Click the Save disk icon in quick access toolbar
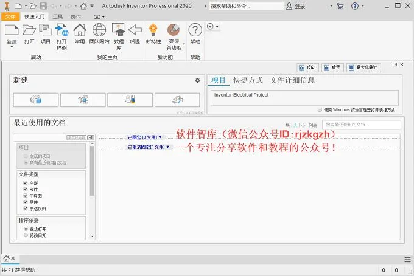 (43, 6)
